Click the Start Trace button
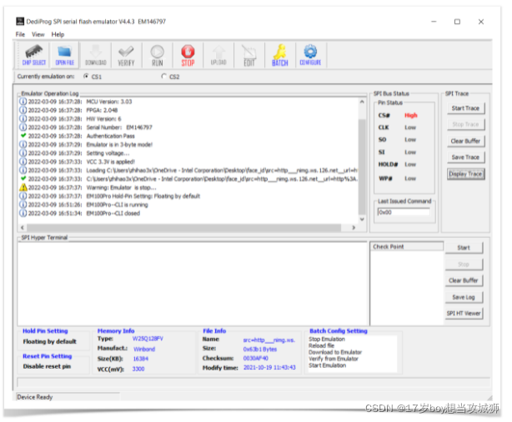This screenshot has width=512, height=422. (465, 108)
